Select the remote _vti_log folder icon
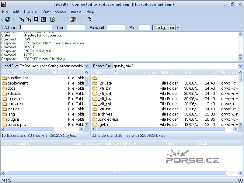This screenshot has width=244, height=183. point(95,99)
